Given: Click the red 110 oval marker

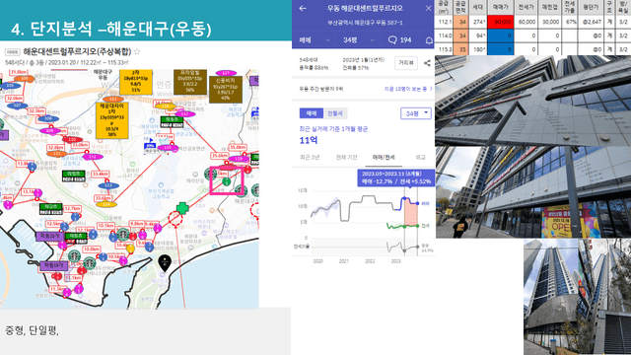Looking at the screenshot, I should 72,140.
